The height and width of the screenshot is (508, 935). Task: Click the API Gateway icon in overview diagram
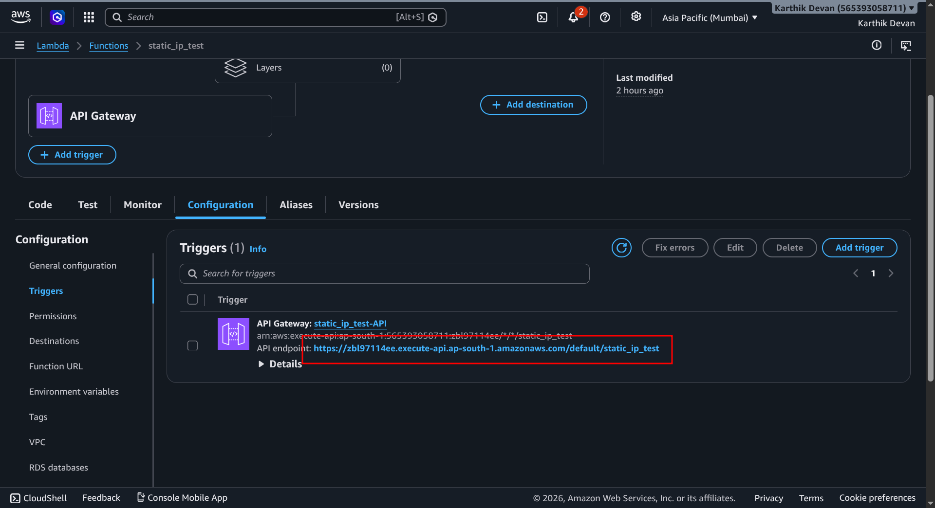pyautogui.click(x=49, y=116)
